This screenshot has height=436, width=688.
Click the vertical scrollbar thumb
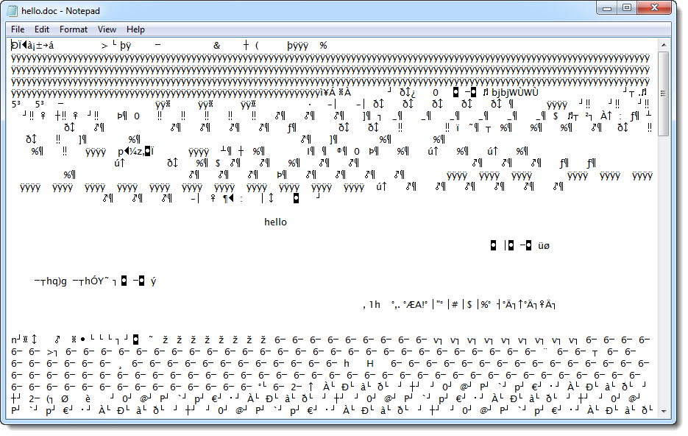coord(663,94)
